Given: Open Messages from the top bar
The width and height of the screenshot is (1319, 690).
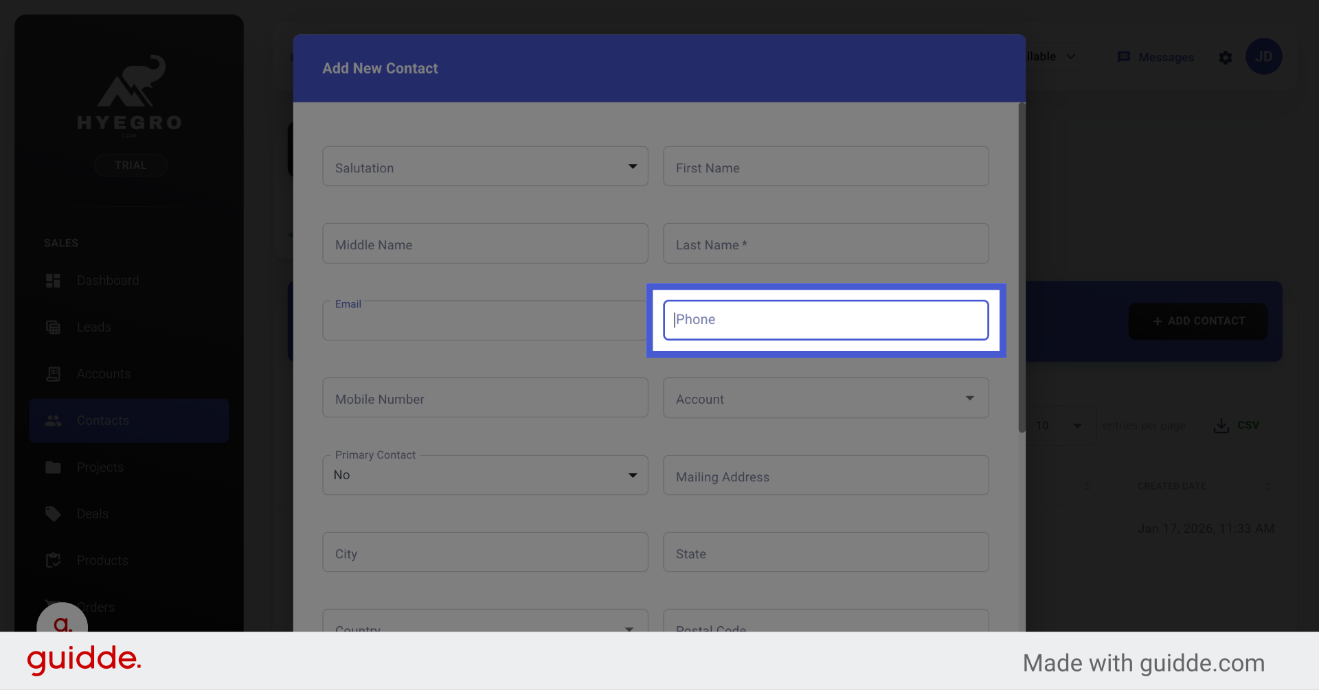Looking at the screenshot, I should click(1155, 57).
